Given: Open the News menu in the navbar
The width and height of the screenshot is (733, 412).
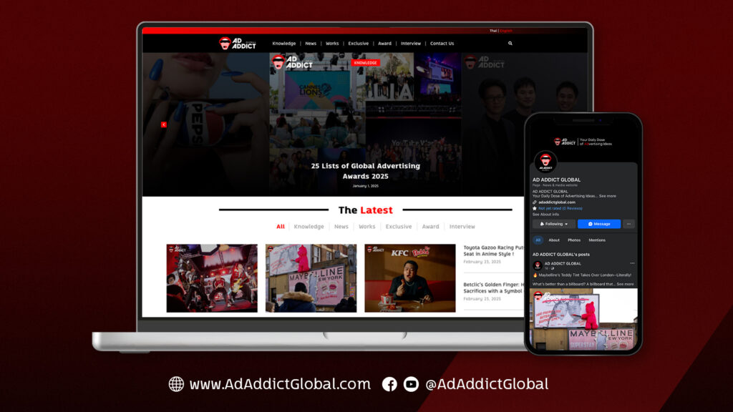Looking at the screenshot, I should [310, 43].
